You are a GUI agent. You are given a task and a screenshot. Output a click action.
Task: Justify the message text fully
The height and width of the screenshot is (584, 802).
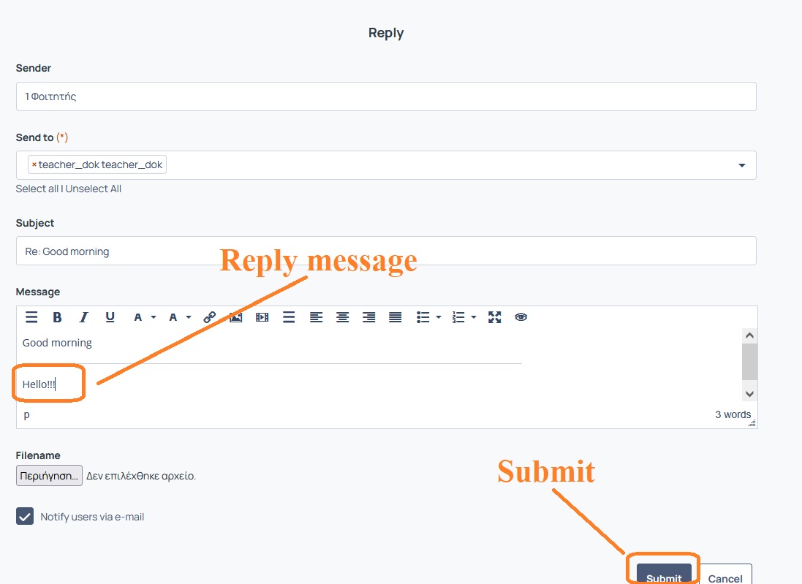(x=395, y=317)
